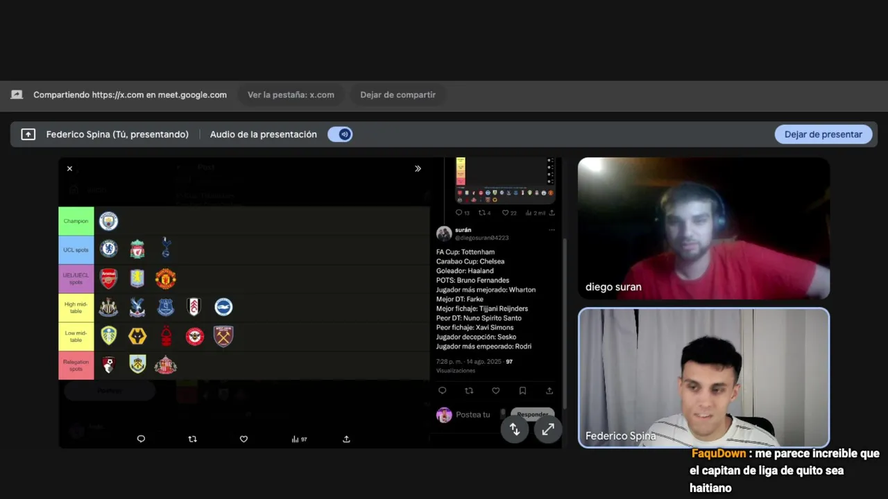
Task: Click the Dejar de presentar button
Action: click(x=823, y=134)
